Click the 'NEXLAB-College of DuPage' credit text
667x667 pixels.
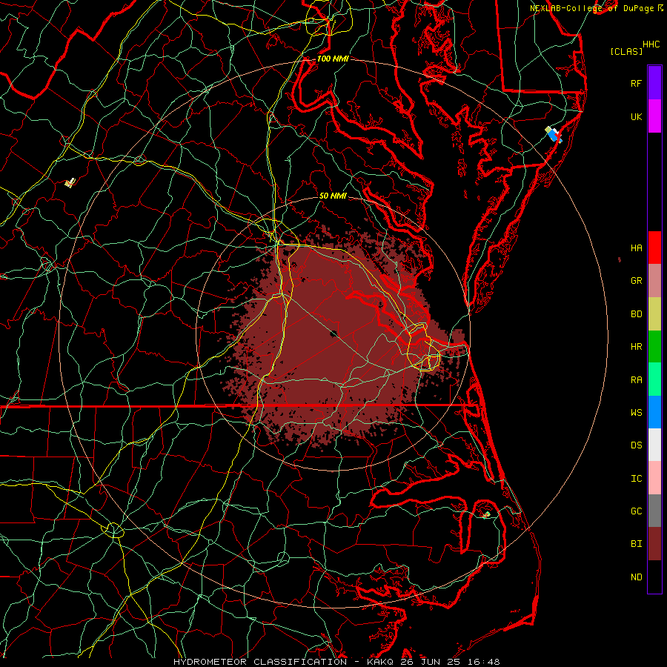click(x=591, y=8)
